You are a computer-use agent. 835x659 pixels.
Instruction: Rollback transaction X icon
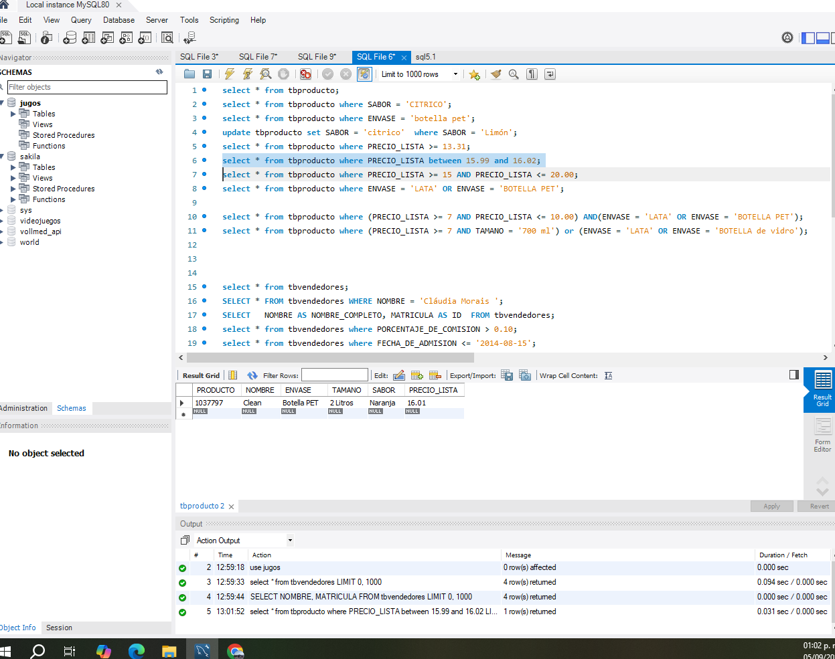pyautogui.click(x=346, y=74)
